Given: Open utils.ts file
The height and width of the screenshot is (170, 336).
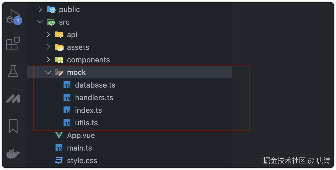Looking at the screenshot, I should 86,123.
